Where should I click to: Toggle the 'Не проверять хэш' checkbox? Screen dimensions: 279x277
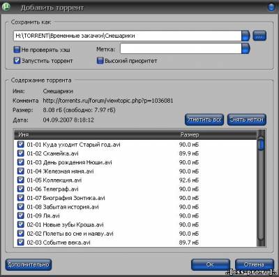pyautogui.click(x=17, y=50)
